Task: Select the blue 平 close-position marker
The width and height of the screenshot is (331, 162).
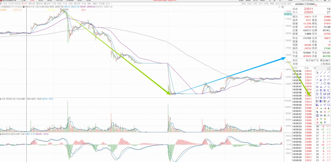Action: [x=325, y=122]
